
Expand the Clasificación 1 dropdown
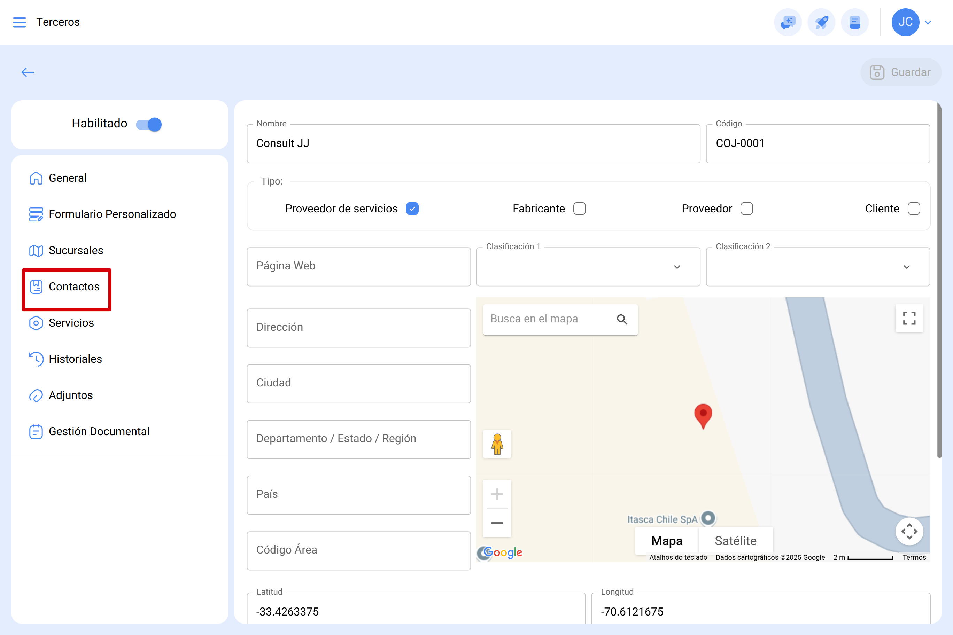(x=588, y=266)
